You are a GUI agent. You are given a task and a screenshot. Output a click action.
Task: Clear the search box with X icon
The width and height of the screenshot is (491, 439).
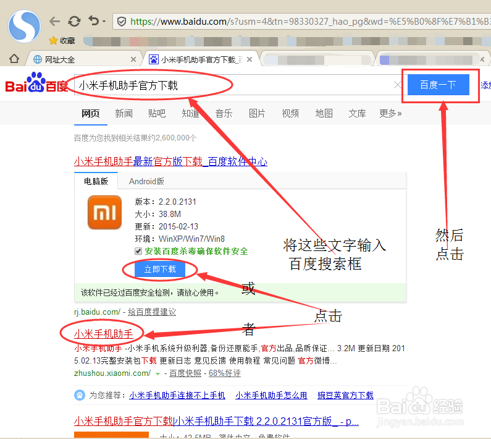tap(397, 85)
